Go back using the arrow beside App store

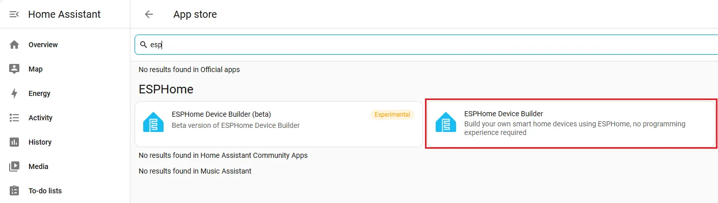pyautogui.click(x=149, y=14)
